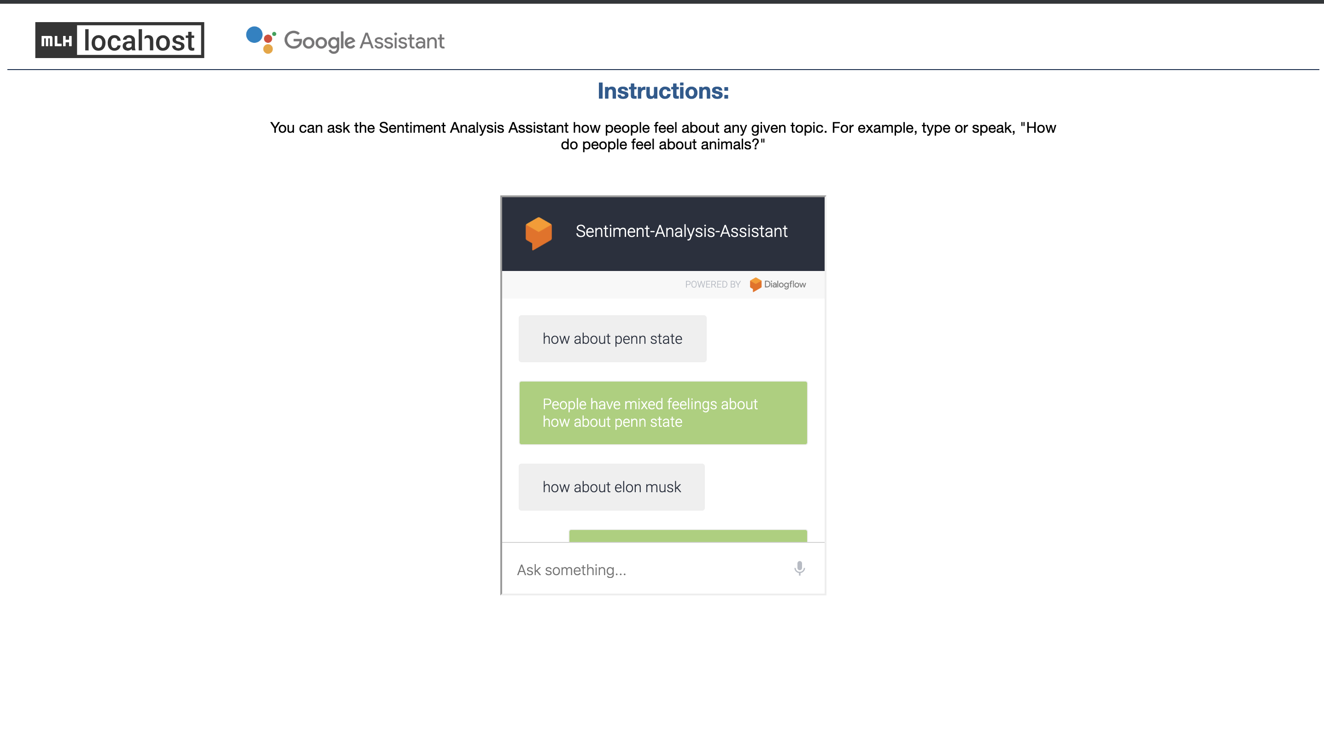Click the localhost wordmark in header
Image resolution: width=1324 pixels, height=730 pixels.
[139, 41]
